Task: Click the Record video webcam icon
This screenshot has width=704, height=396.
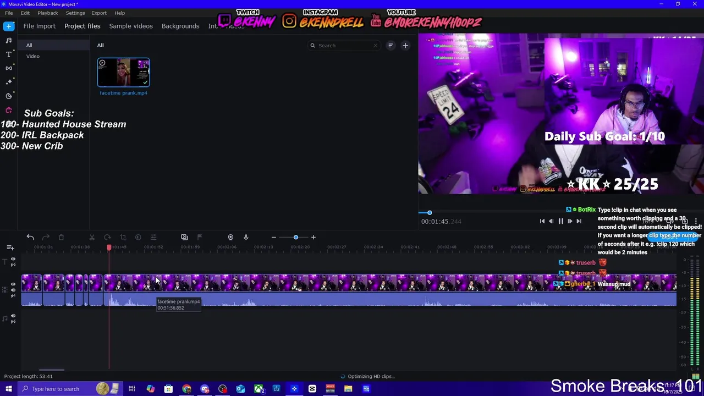Action: (230, 237)
